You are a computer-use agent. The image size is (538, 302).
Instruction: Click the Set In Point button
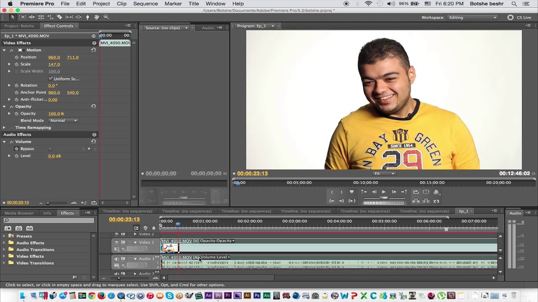(x=332, y=192)
